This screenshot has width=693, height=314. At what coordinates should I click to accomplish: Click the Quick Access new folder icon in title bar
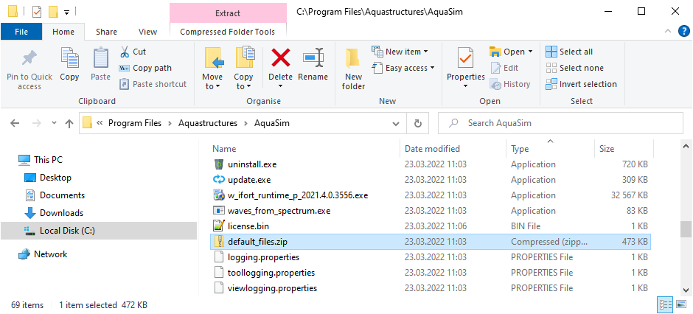click(54, 12)
